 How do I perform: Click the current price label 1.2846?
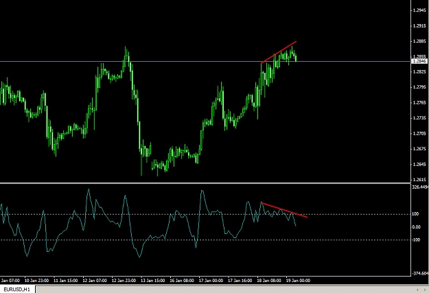coord(419,61)
